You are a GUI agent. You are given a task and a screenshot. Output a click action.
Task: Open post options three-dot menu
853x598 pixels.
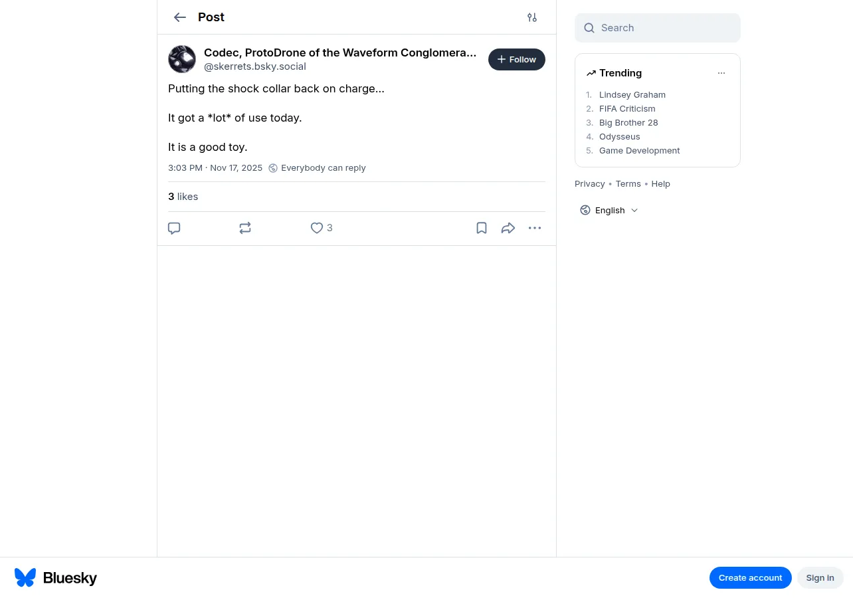(x=535, y=228)
